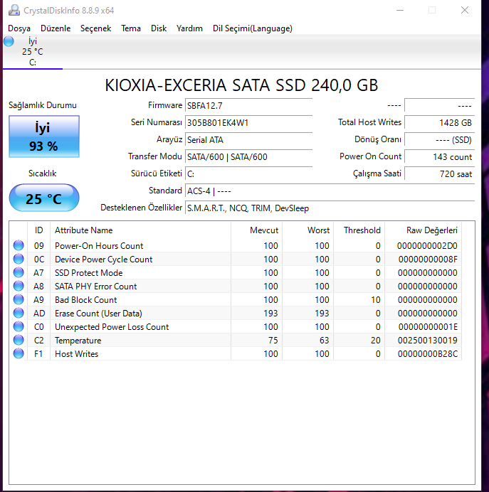489x492 pixels.
Task: Open the Tema menu
Action: pos(131,28)
